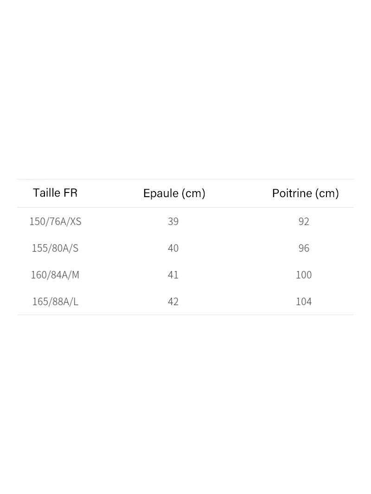Select shoulder value 42
The width and height of the screenshot is (371, 494).
click(x=173, y=302)
